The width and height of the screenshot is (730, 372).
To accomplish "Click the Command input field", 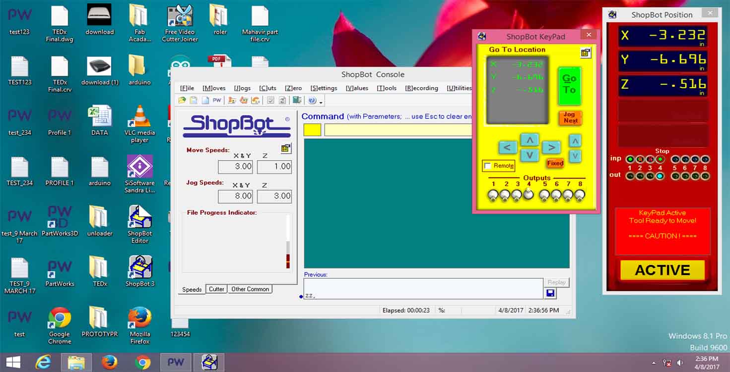I will 398,130.
